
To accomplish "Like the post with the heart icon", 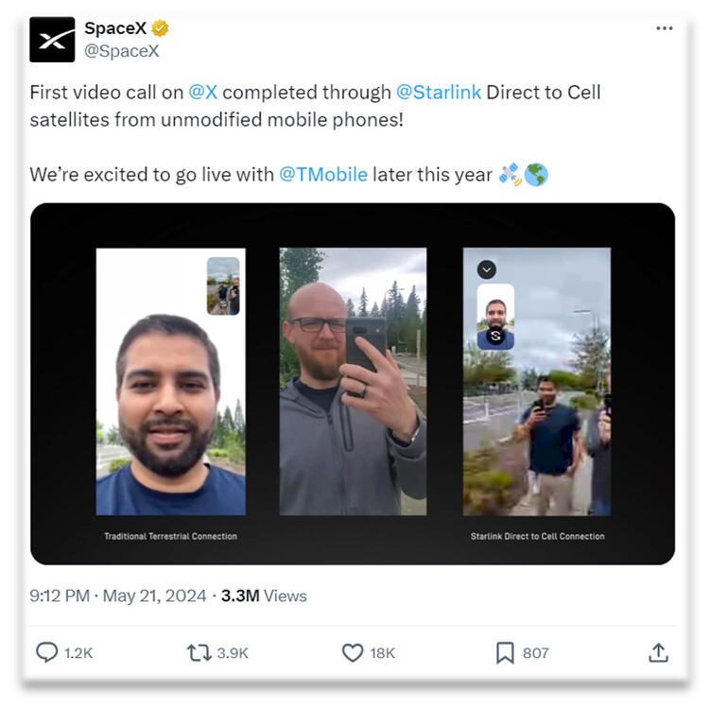I will click(353, 653).
